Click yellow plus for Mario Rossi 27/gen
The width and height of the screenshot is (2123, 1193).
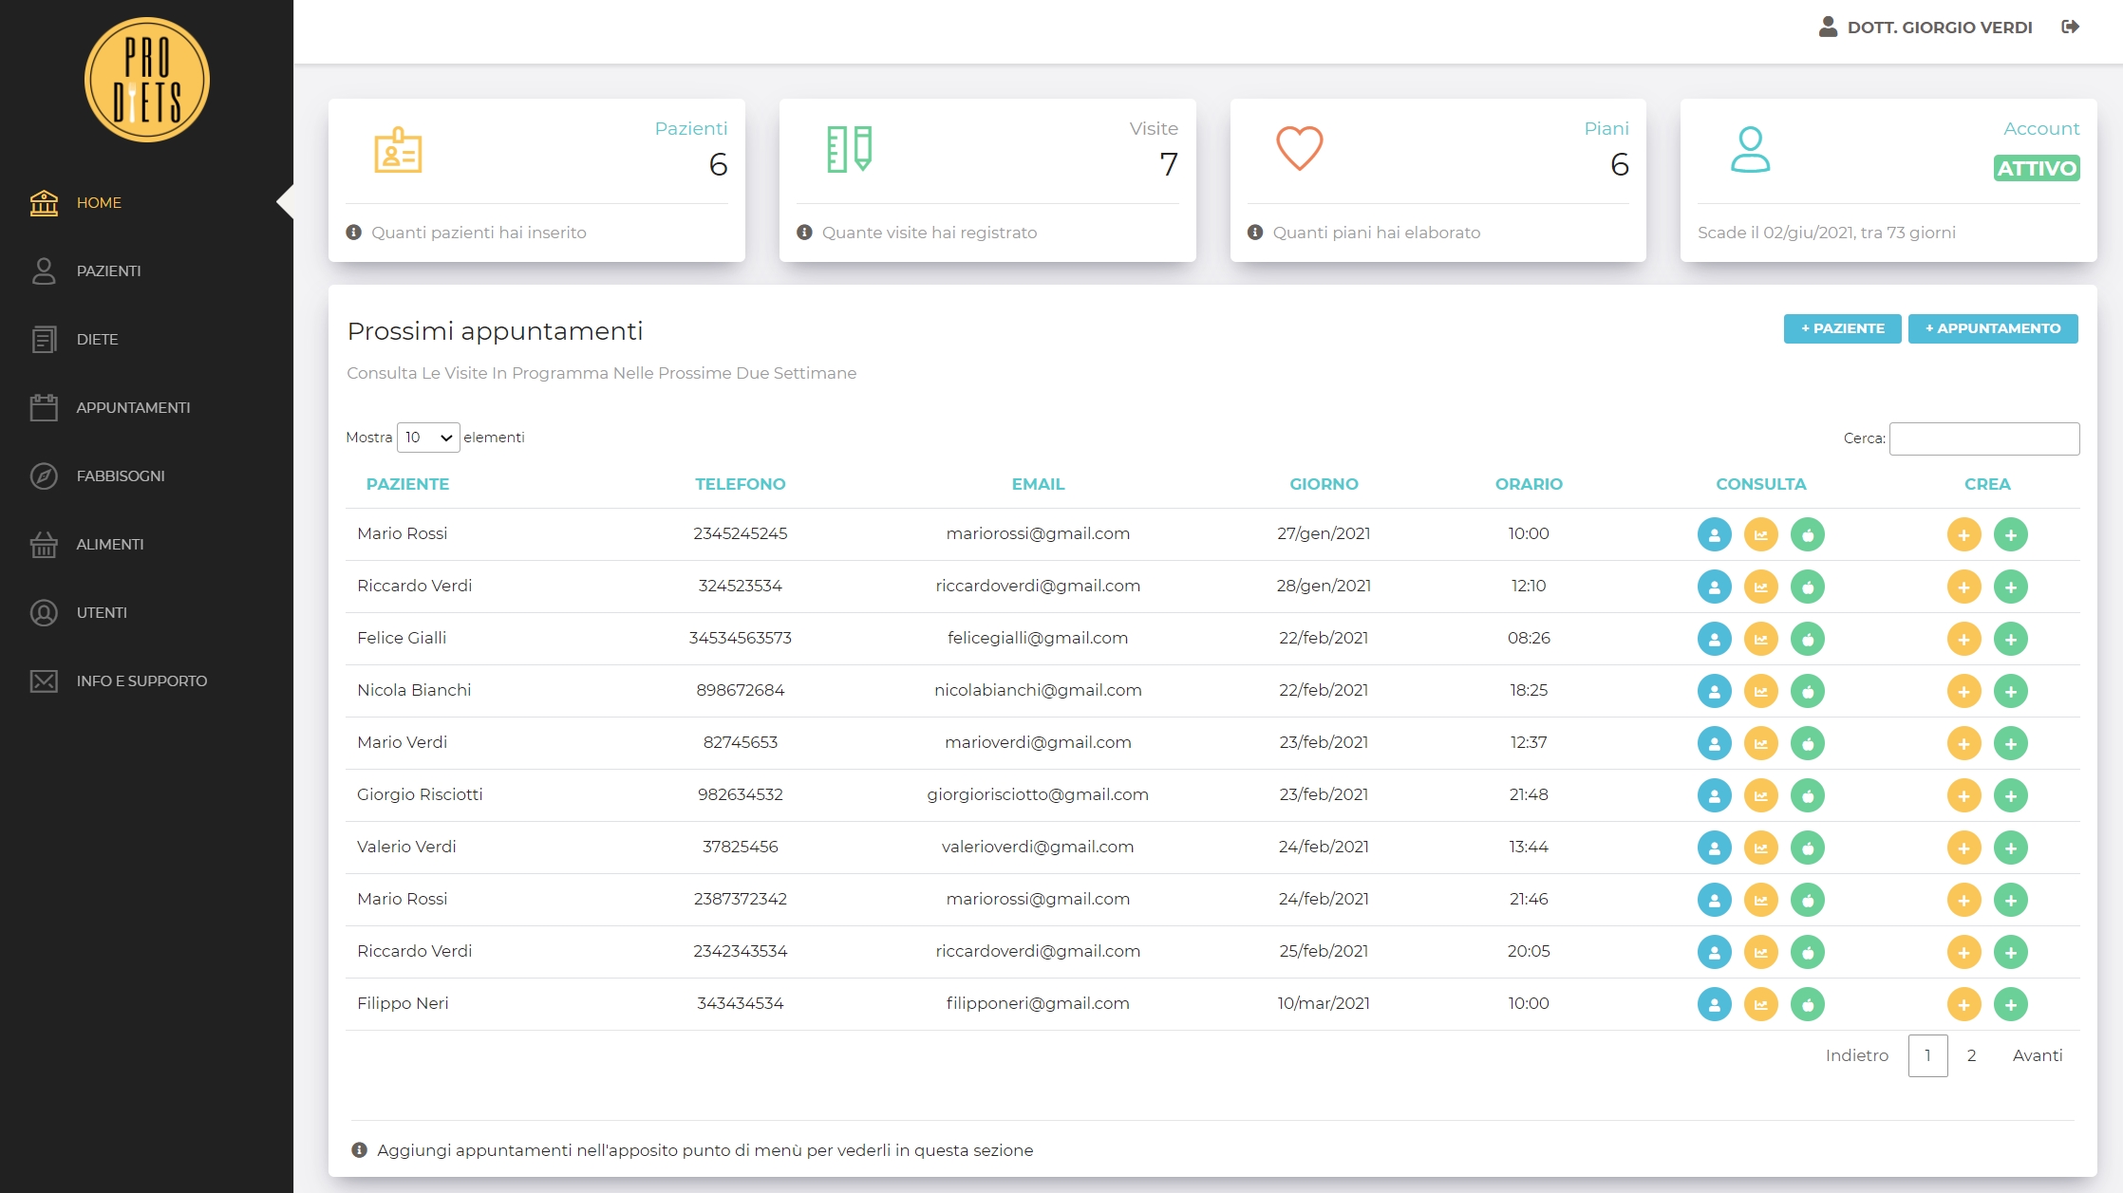(x=1963, y=534)
